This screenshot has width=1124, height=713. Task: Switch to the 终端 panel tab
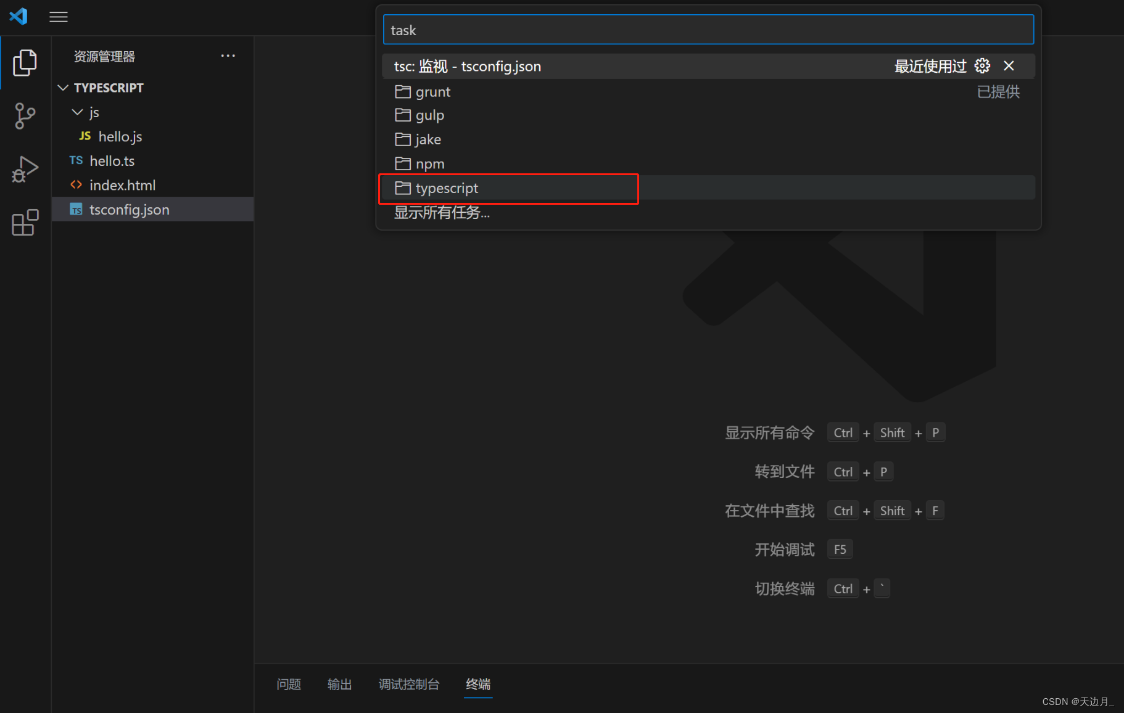(x=478, y=684)
